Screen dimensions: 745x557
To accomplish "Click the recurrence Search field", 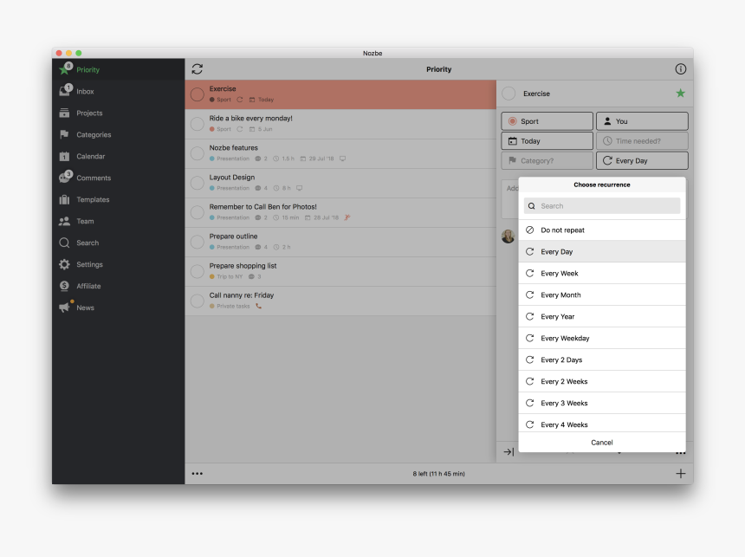I will pos(602,206).
